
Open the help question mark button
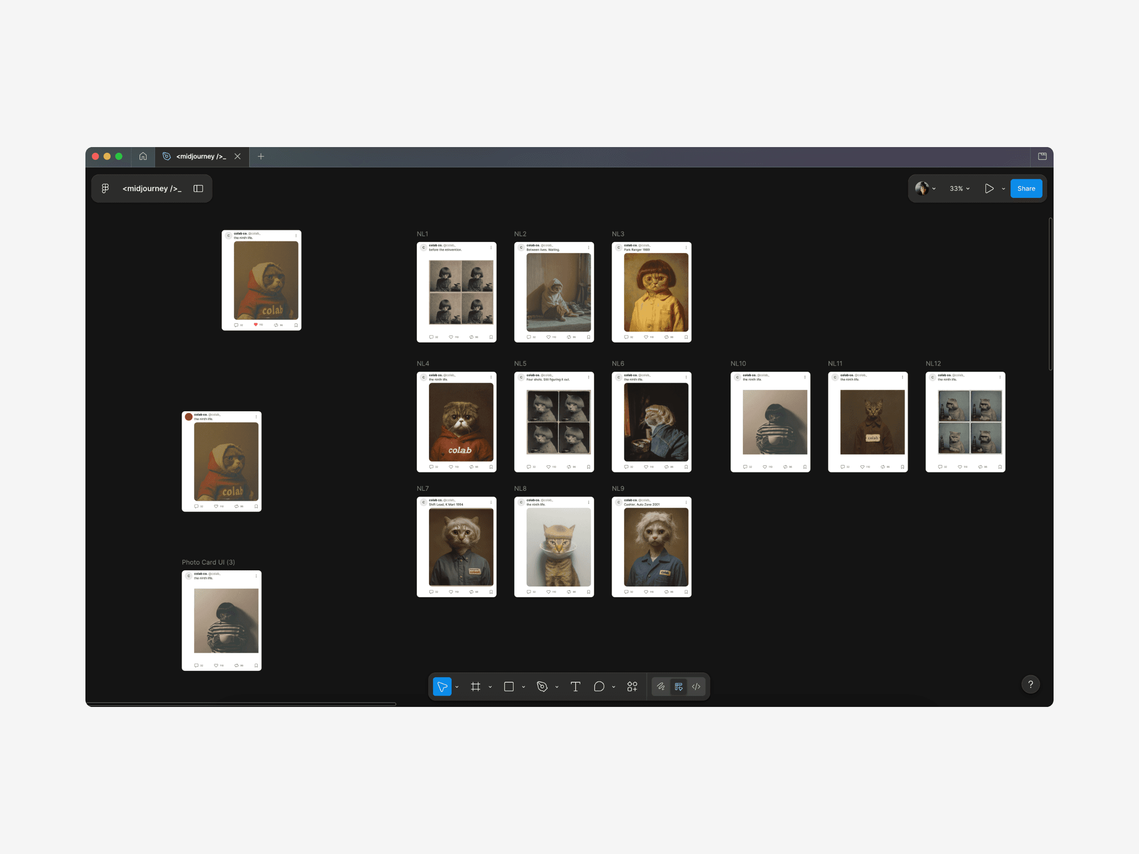point(1030,684)
